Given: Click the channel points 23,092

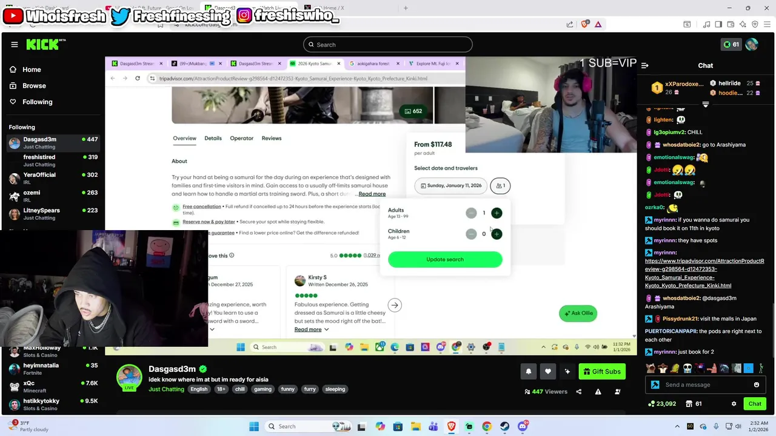Looking at the screenshot, I should (x=662, y=404).
